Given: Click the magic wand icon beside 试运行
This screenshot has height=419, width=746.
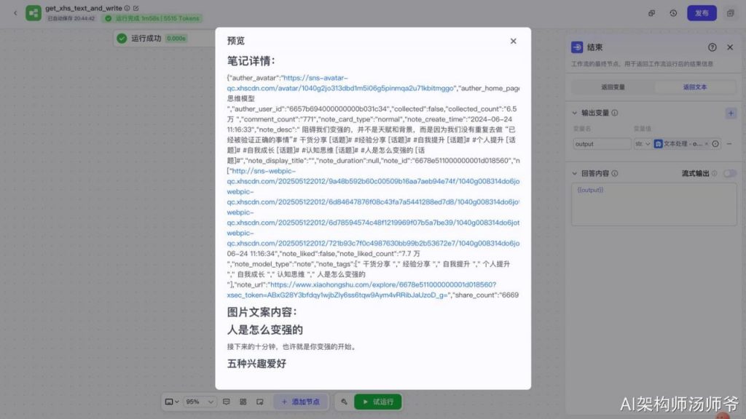Looking at the screenshot, I should coord(344,402).
